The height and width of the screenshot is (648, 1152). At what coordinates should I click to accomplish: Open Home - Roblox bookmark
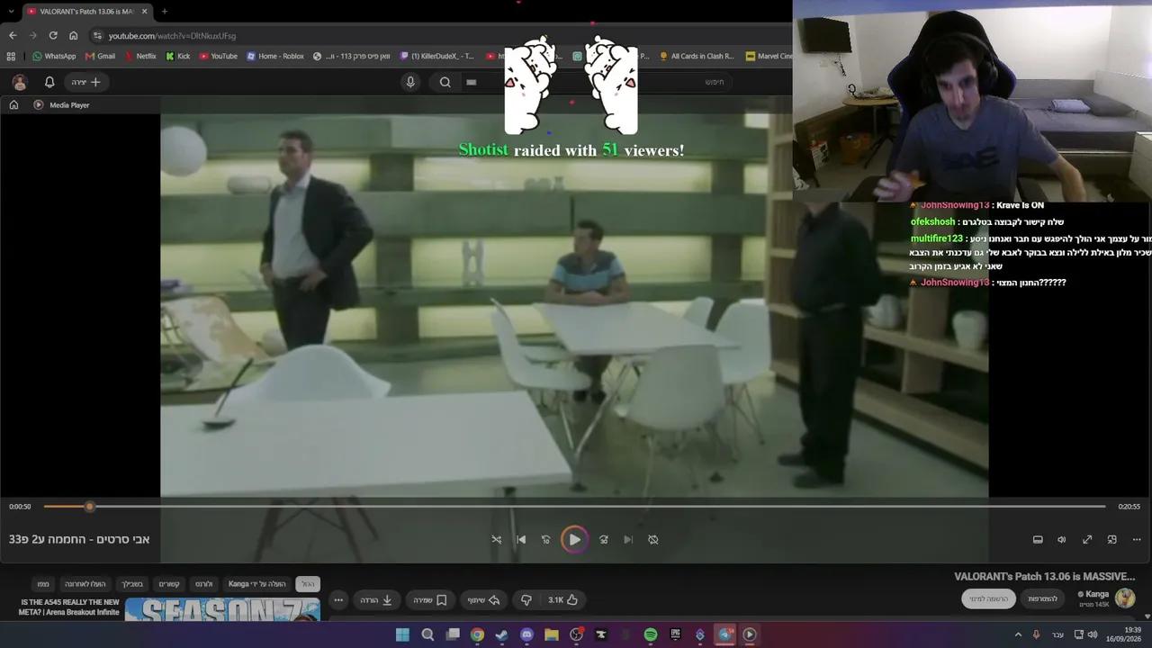tap(274, 56)
